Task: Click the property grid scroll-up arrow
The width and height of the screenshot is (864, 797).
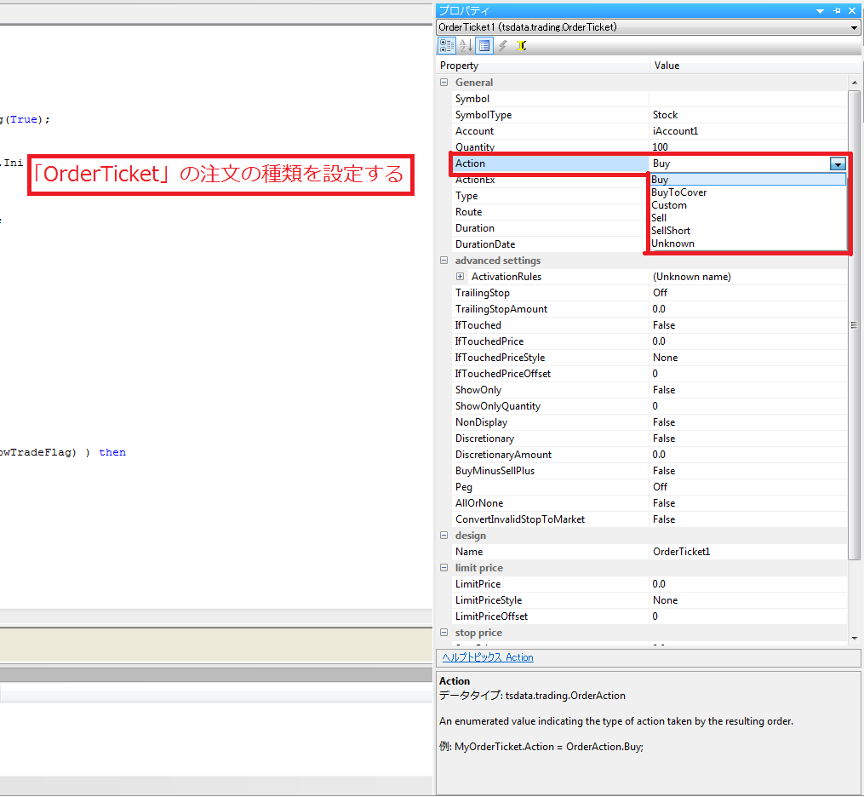Action: (854, 82)
